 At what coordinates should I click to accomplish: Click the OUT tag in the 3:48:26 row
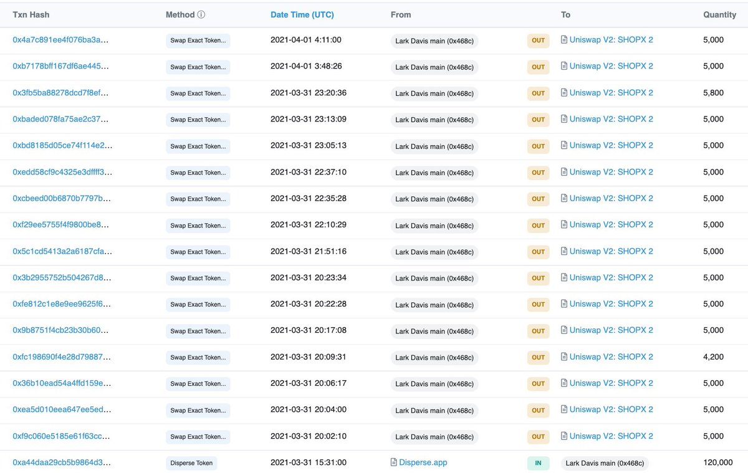tap(538, 67)
